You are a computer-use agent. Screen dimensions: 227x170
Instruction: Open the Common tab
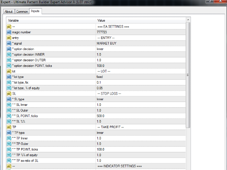[22, 12]
